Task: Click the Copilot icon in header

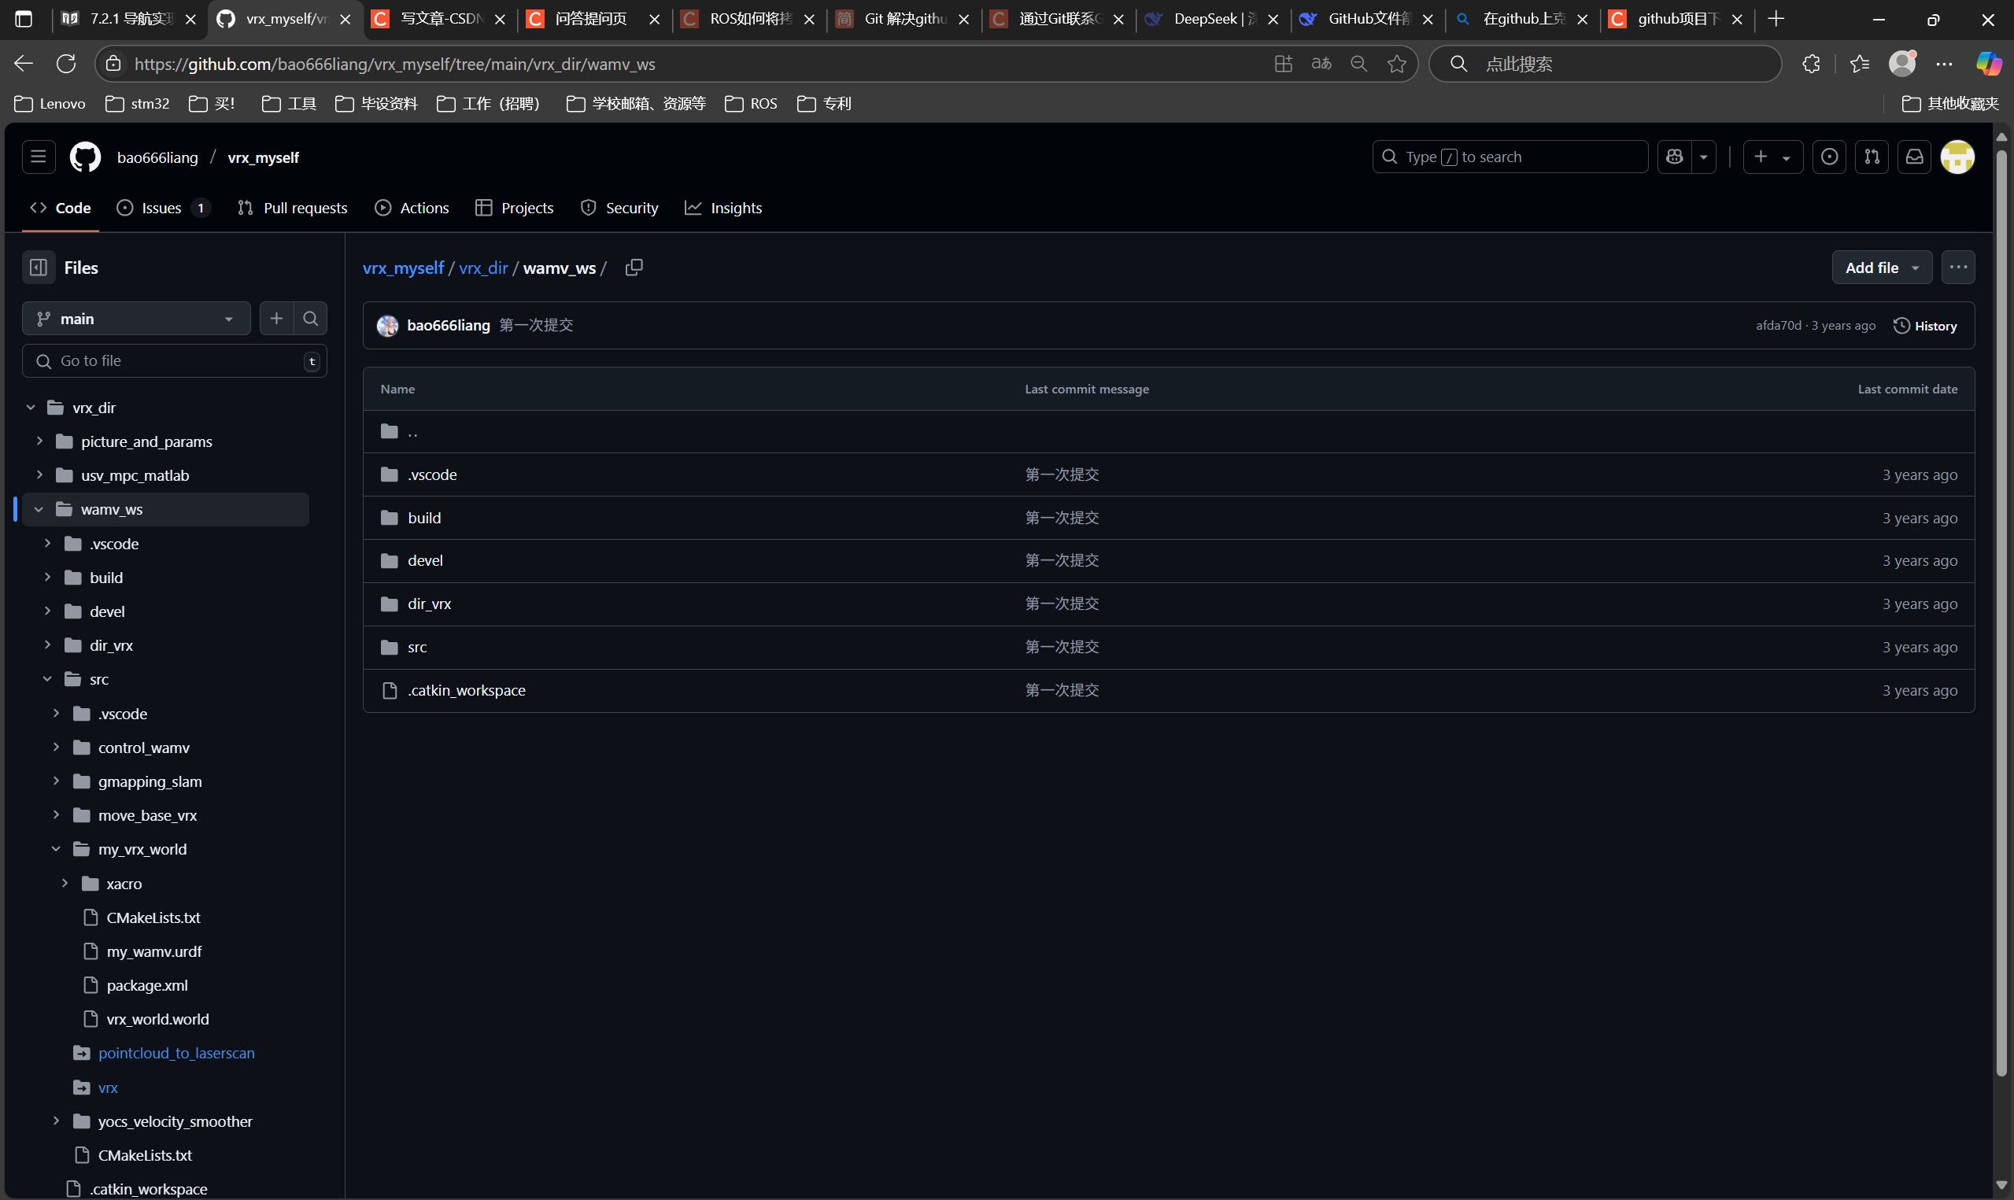Action: pos(1675,157)
